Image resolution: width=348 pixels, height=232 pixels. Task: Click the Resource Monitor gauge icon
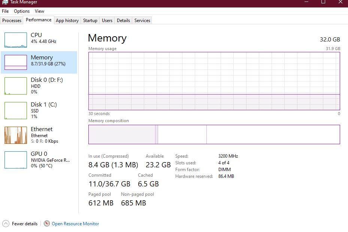point(47,224)
